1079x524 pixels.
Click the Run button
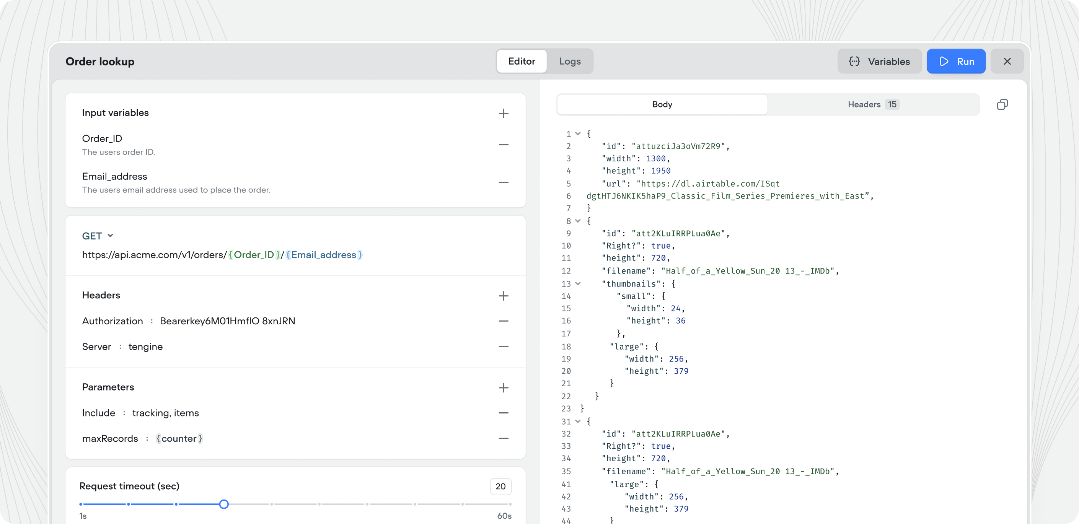[956, 61]
